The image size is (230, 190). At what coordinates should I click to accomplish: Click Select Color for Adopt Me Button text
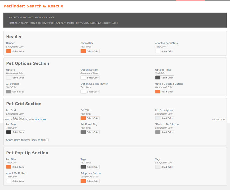(x=18, y=181)
